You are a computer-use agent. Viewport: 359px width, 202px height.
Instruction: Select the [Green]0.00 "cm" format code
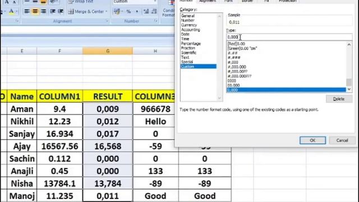pyautogui.click(x=242, y=48)
